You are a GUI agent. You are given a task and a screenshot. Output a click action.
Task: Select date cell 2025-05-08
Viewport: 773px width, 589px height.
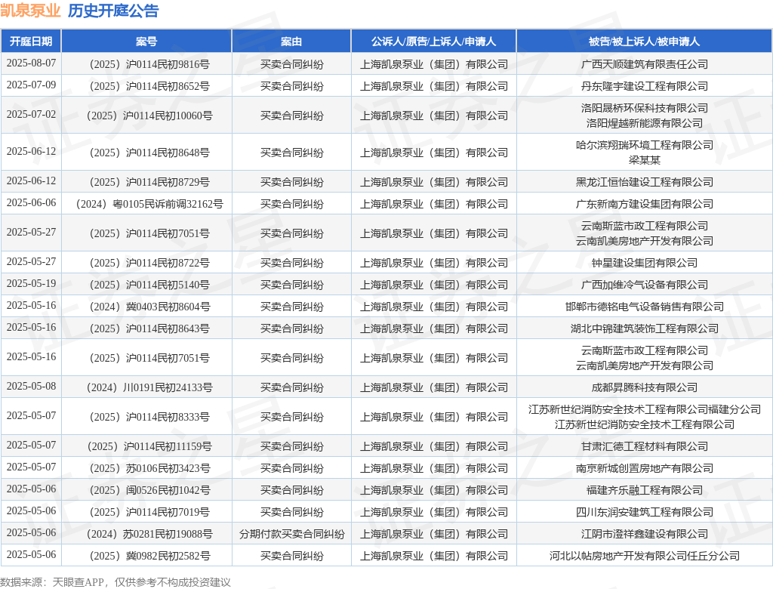[31, 387]
